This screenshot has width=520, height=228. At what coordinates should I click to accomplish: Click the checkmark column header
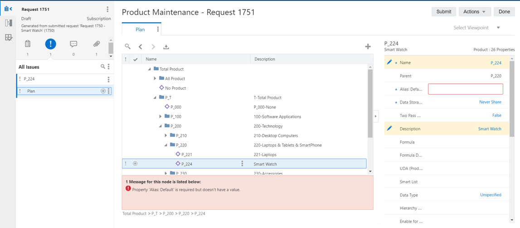click(135, 59)
